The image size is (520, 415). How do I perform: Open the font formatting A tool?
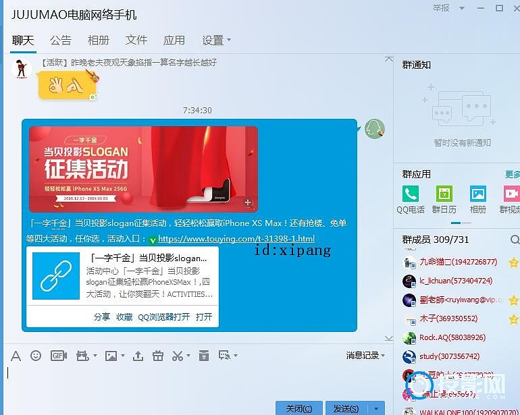[16, 356]
